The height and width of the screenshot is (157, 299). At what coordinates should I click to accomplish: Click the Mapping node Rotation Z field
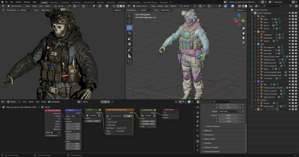[73, 138]
